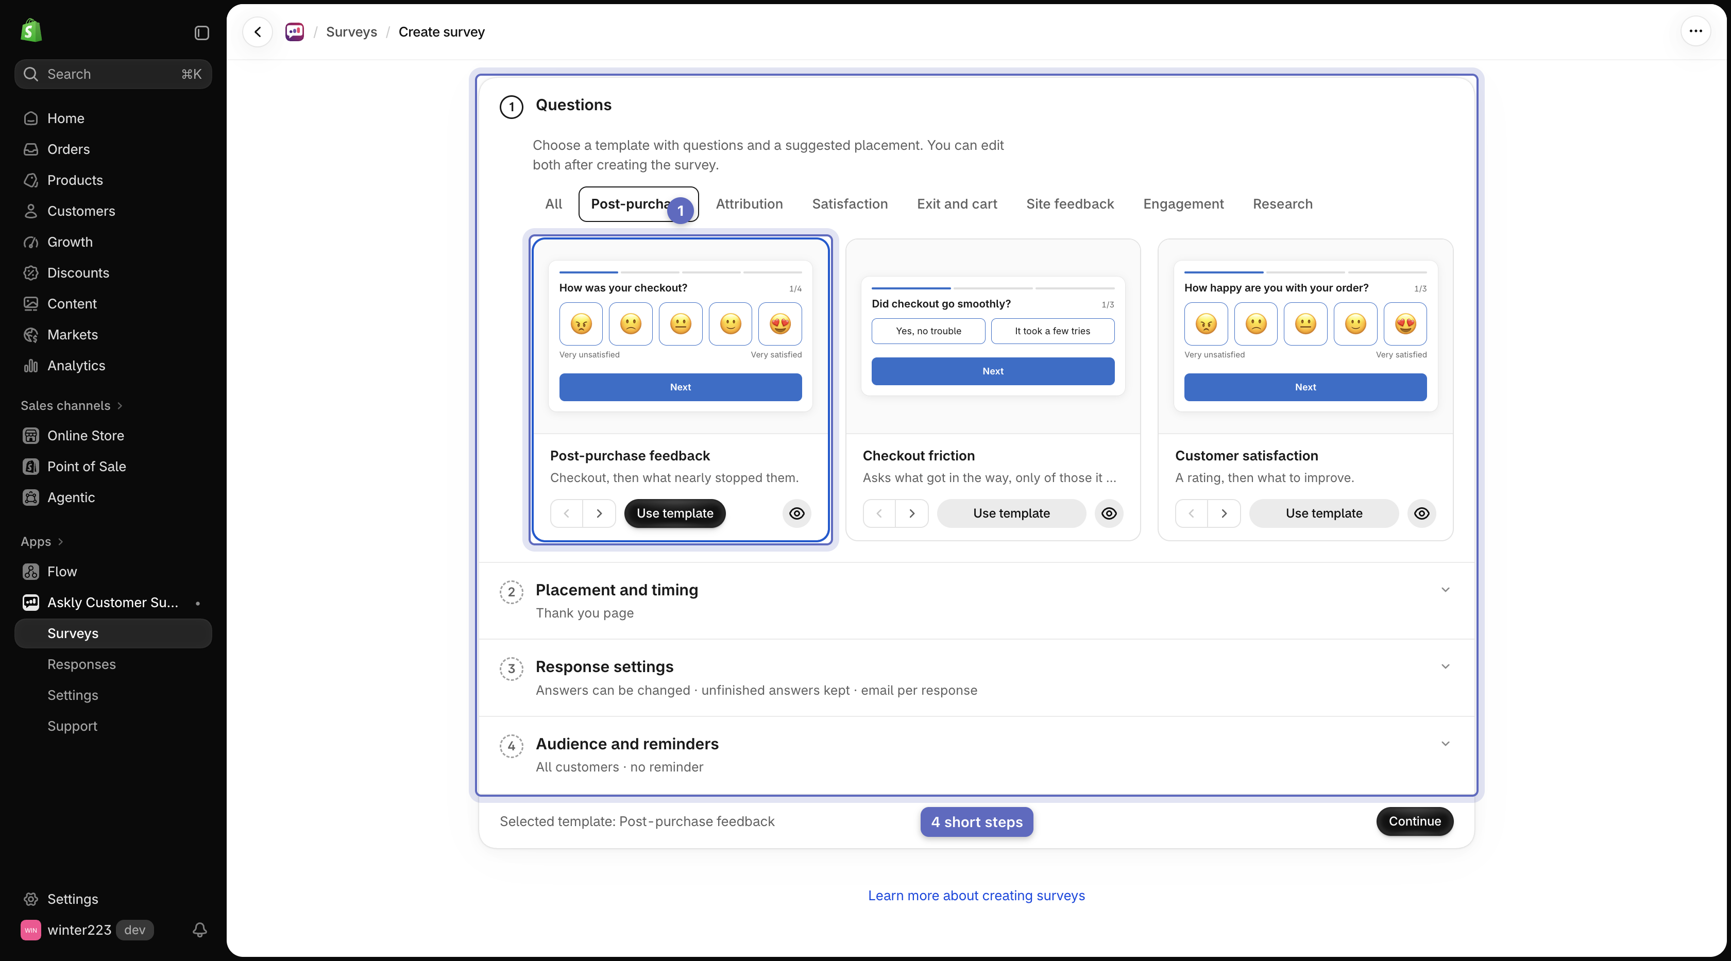
Task: Switch to the Exit and cart tab
Action: pos(957,203)
